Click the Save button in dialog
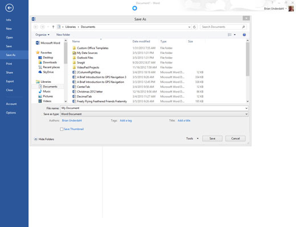The image size is (296, 227). 212,138
